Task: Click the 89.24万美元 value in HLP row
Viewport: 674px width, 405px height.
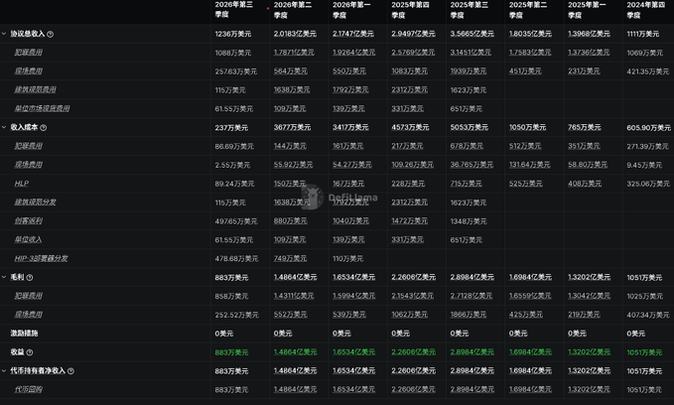Action: click(234, 184)
